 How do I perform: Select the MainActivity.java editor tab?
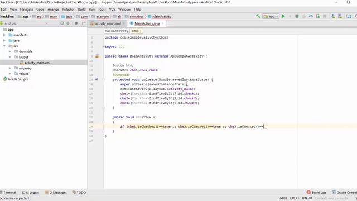click(147, 23)
